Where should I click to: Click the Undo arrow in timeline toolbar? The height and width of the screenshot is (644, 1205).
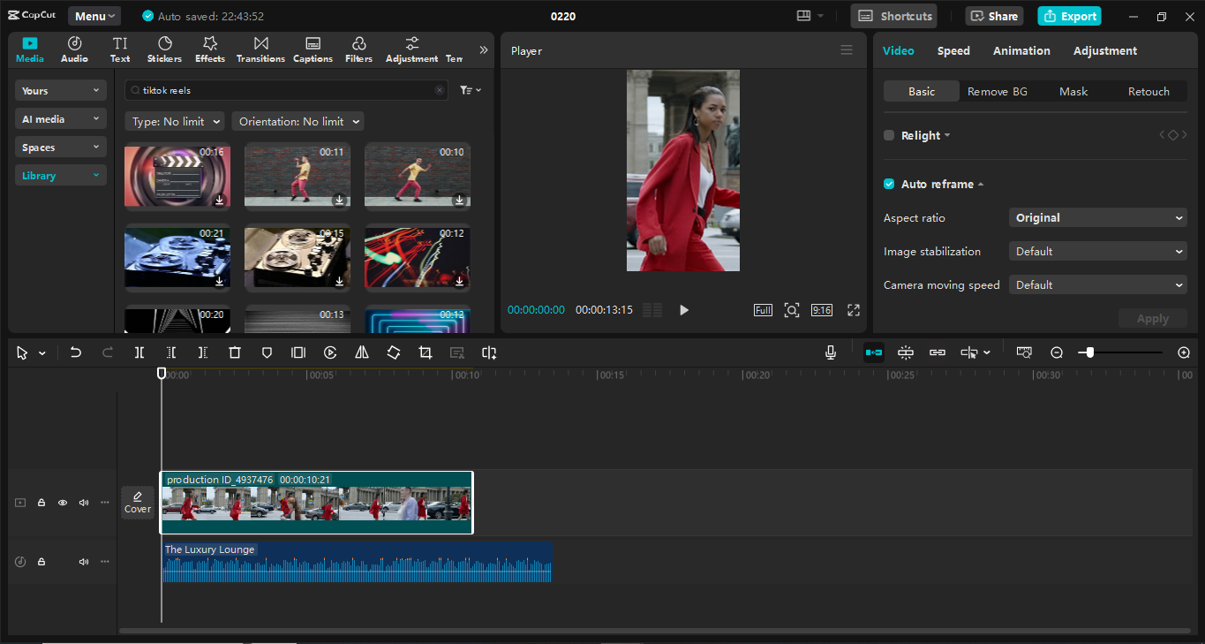(x=76, y=352)
